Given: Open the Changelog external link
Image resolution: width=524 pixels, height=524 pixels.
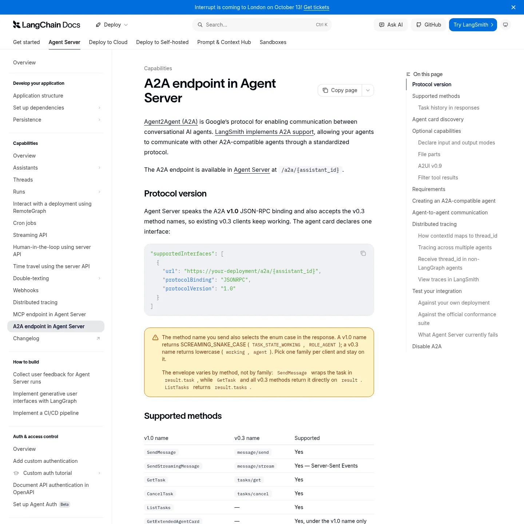Looking at the screenshot, I should [x=56, y=338].
